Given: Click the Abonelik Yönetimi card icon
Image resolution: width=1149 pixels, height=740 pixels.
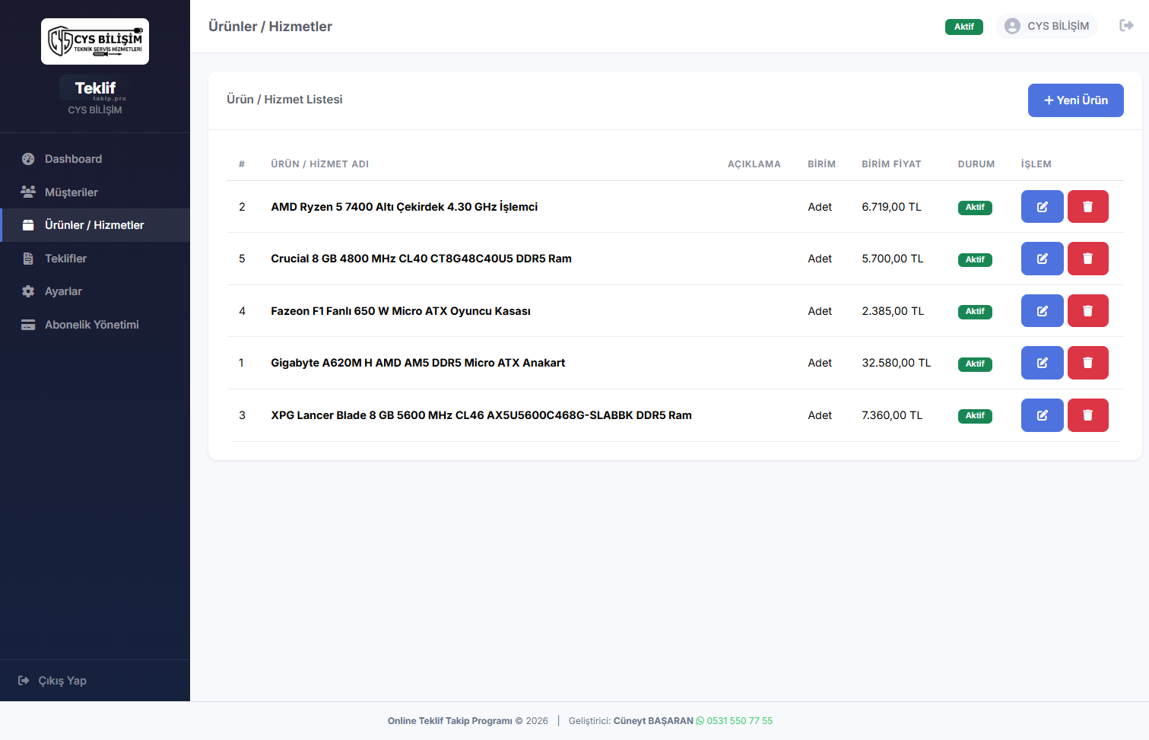Looking at the screenshot, I should click(28, 325).
